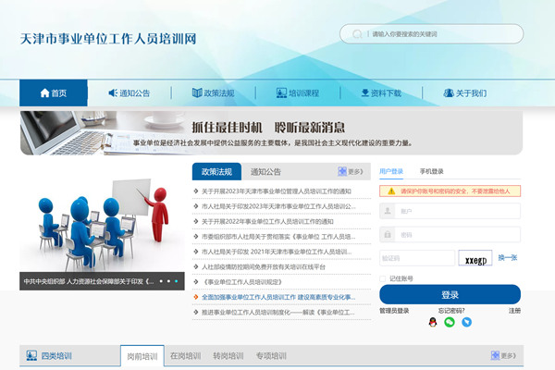This screenshot has width=555, height=370.
Task: Log in with the QQ penguin icon
Action: click(433, 322)
